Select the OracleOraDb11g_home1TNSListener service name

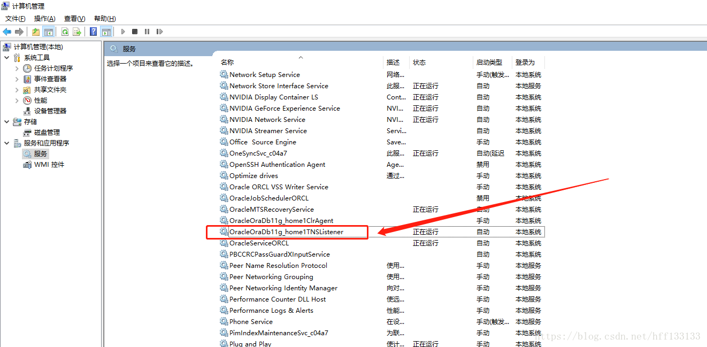(x=286, y=232)
